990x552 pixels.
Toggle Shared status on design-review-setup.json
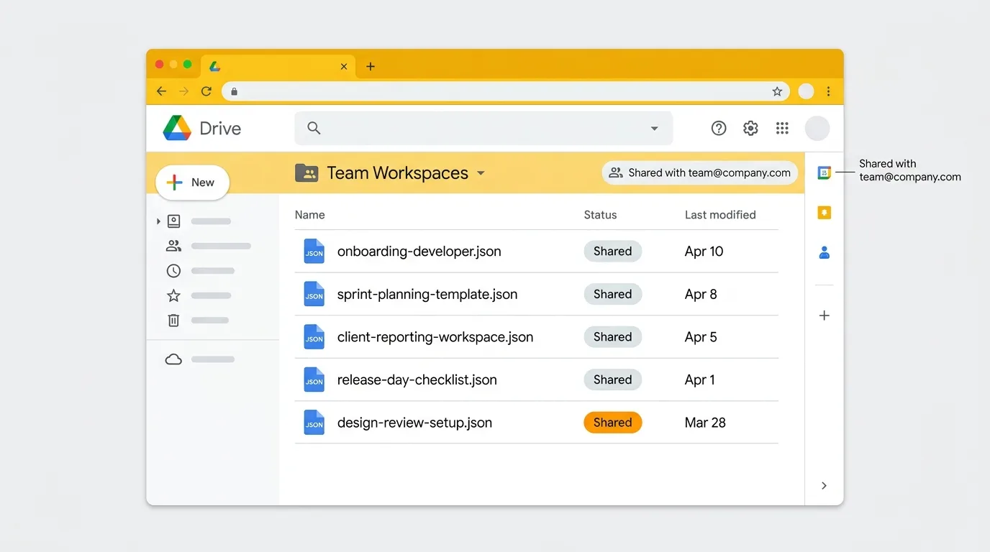coord(612,422)
